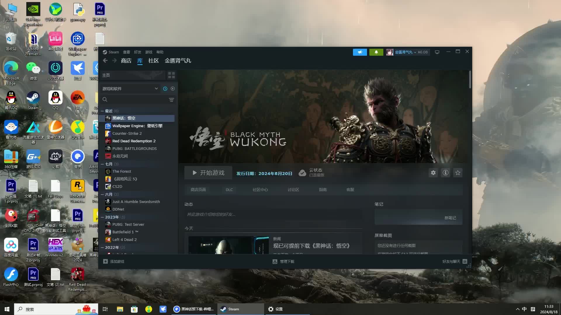Click the Windows Start button

tap(7, 309)
